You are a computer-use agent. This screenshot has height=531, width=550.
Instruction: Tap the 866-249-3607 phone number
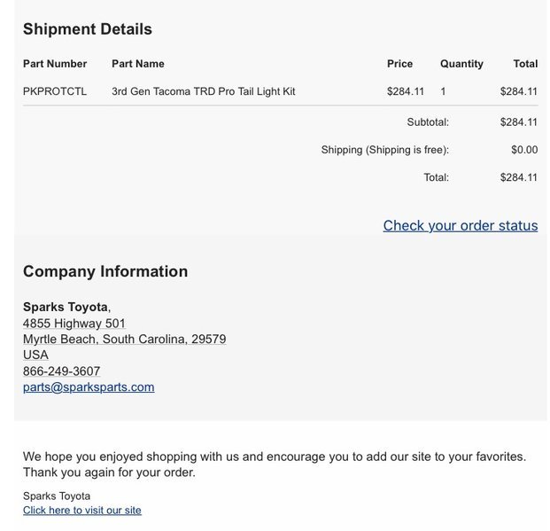click(62, 371)
